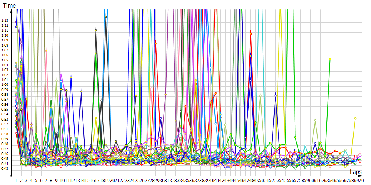Click the blue peak marker at lap 12
Image resolution: width=371 pixels, height=185 pixels.
[71, 78]
